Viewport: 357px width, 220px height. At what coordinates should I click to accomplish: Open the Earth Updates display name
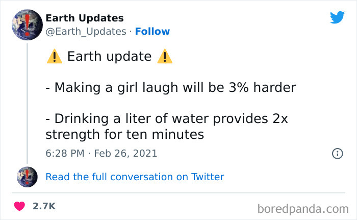(84, 18)
